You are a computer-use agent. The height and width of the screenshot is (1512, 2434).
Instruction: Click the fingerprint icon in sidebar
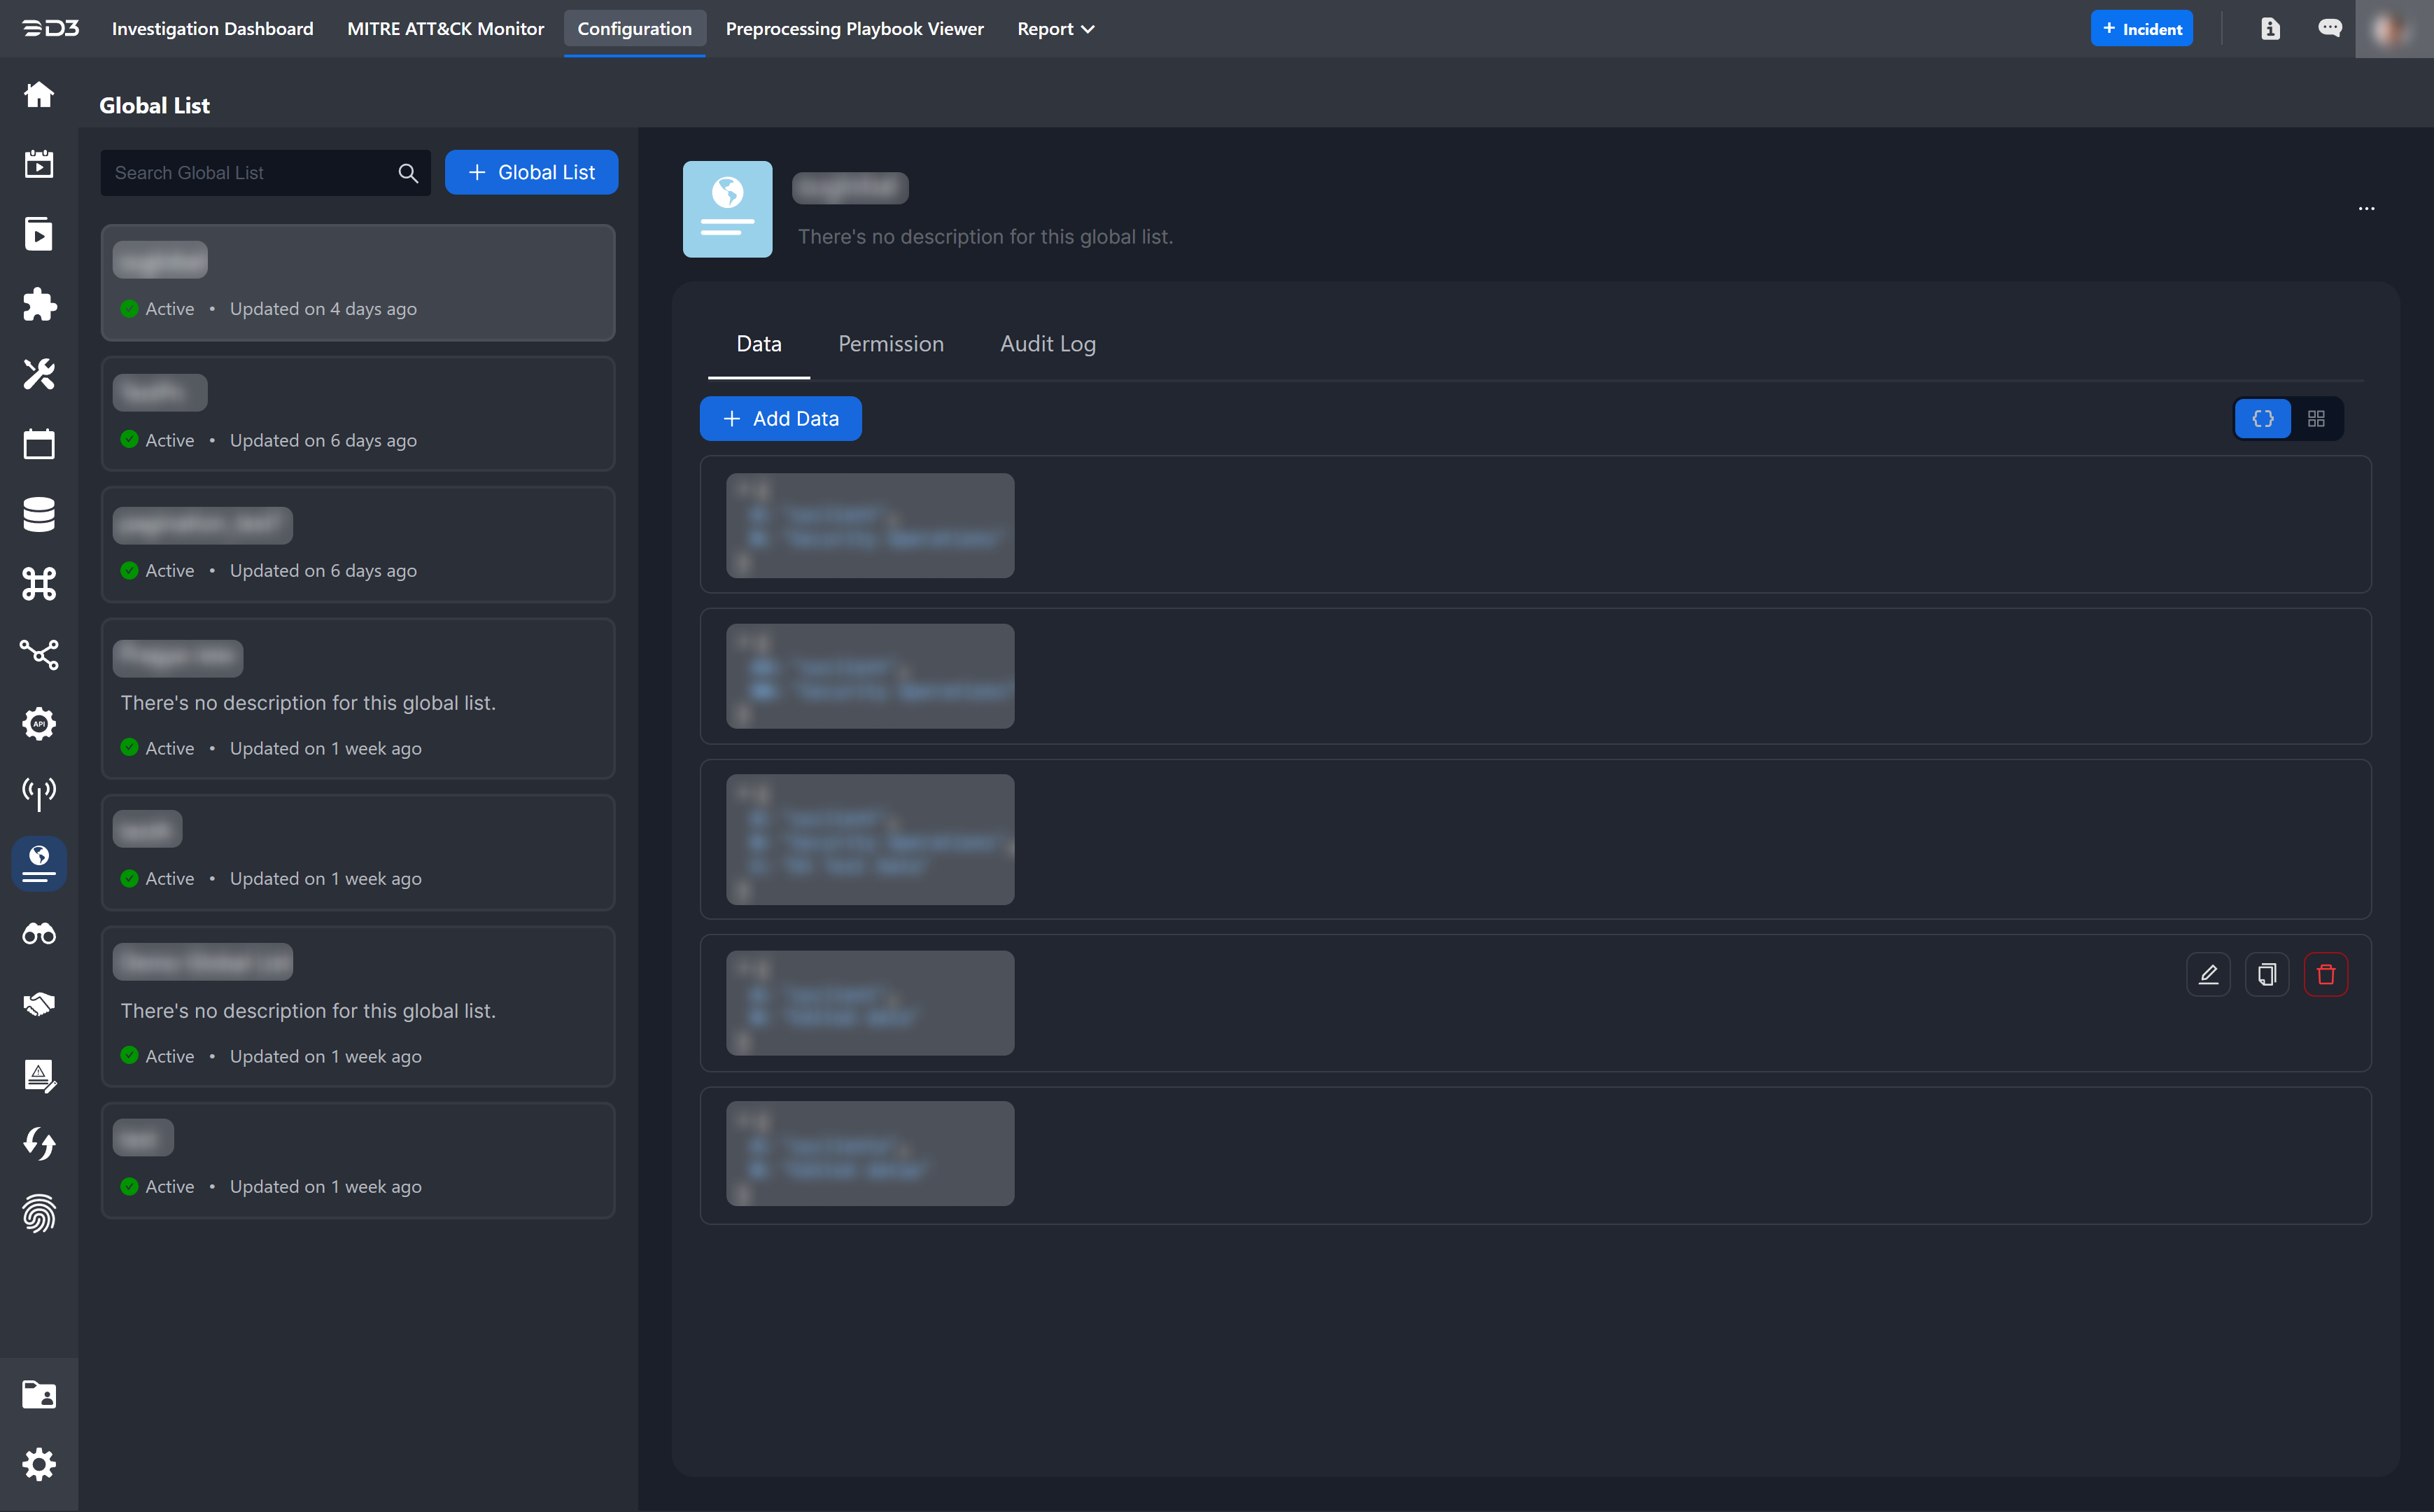(x=39, y=1213)
